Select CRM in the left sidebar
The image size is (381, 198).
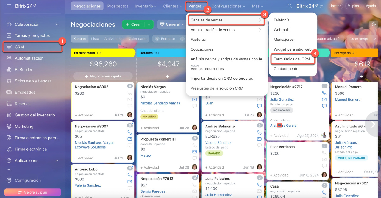click(x=33, y=47)
